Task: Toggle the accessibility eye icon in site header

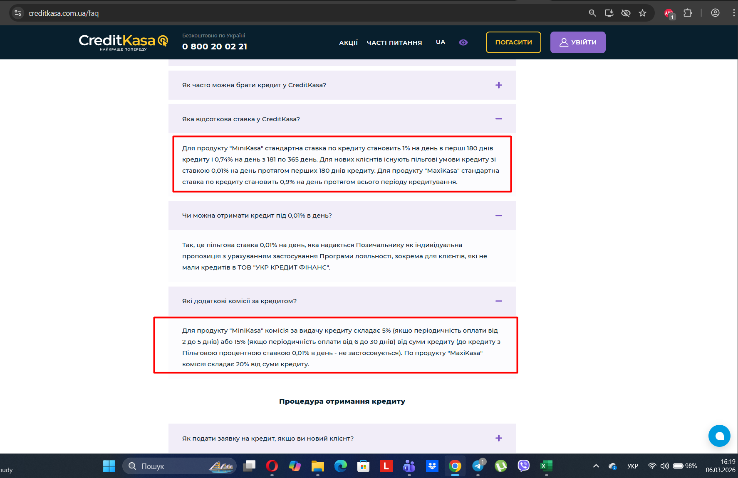Action: click(463, 42)
